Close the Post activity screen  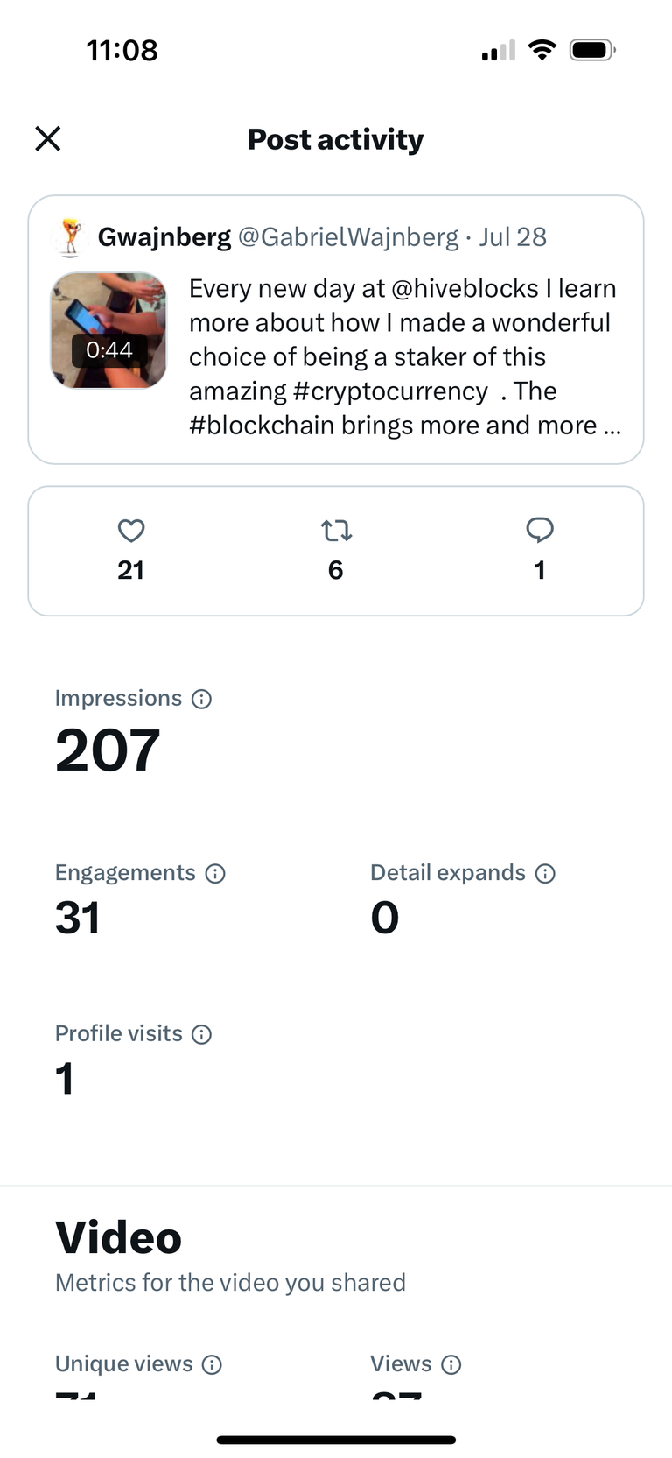pyautogui.click(x=48, y=138)
